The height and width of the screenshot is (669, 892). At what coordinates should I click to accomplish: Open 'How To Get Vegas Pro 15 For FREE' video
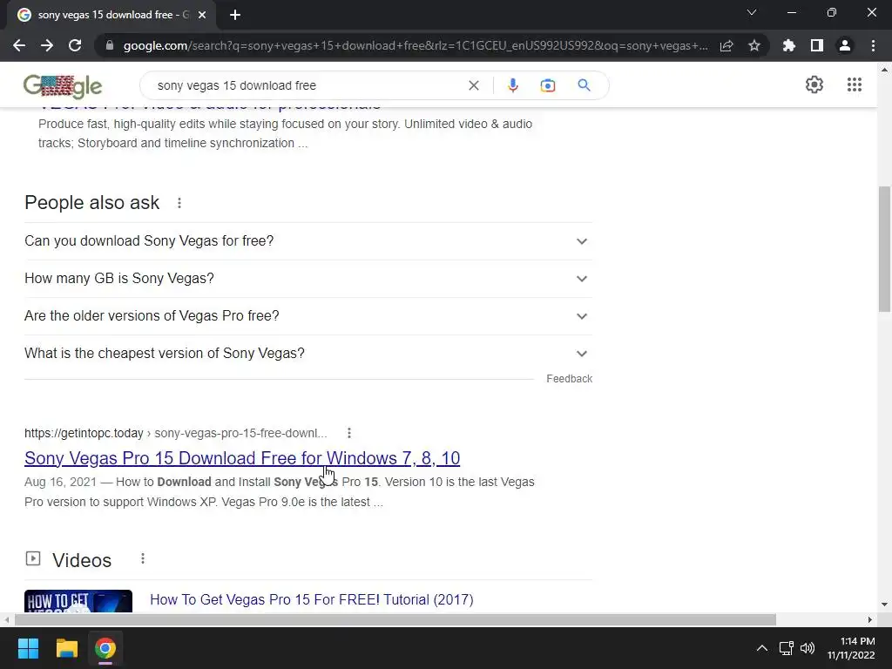pyautogui.click(x=312, y=599)
